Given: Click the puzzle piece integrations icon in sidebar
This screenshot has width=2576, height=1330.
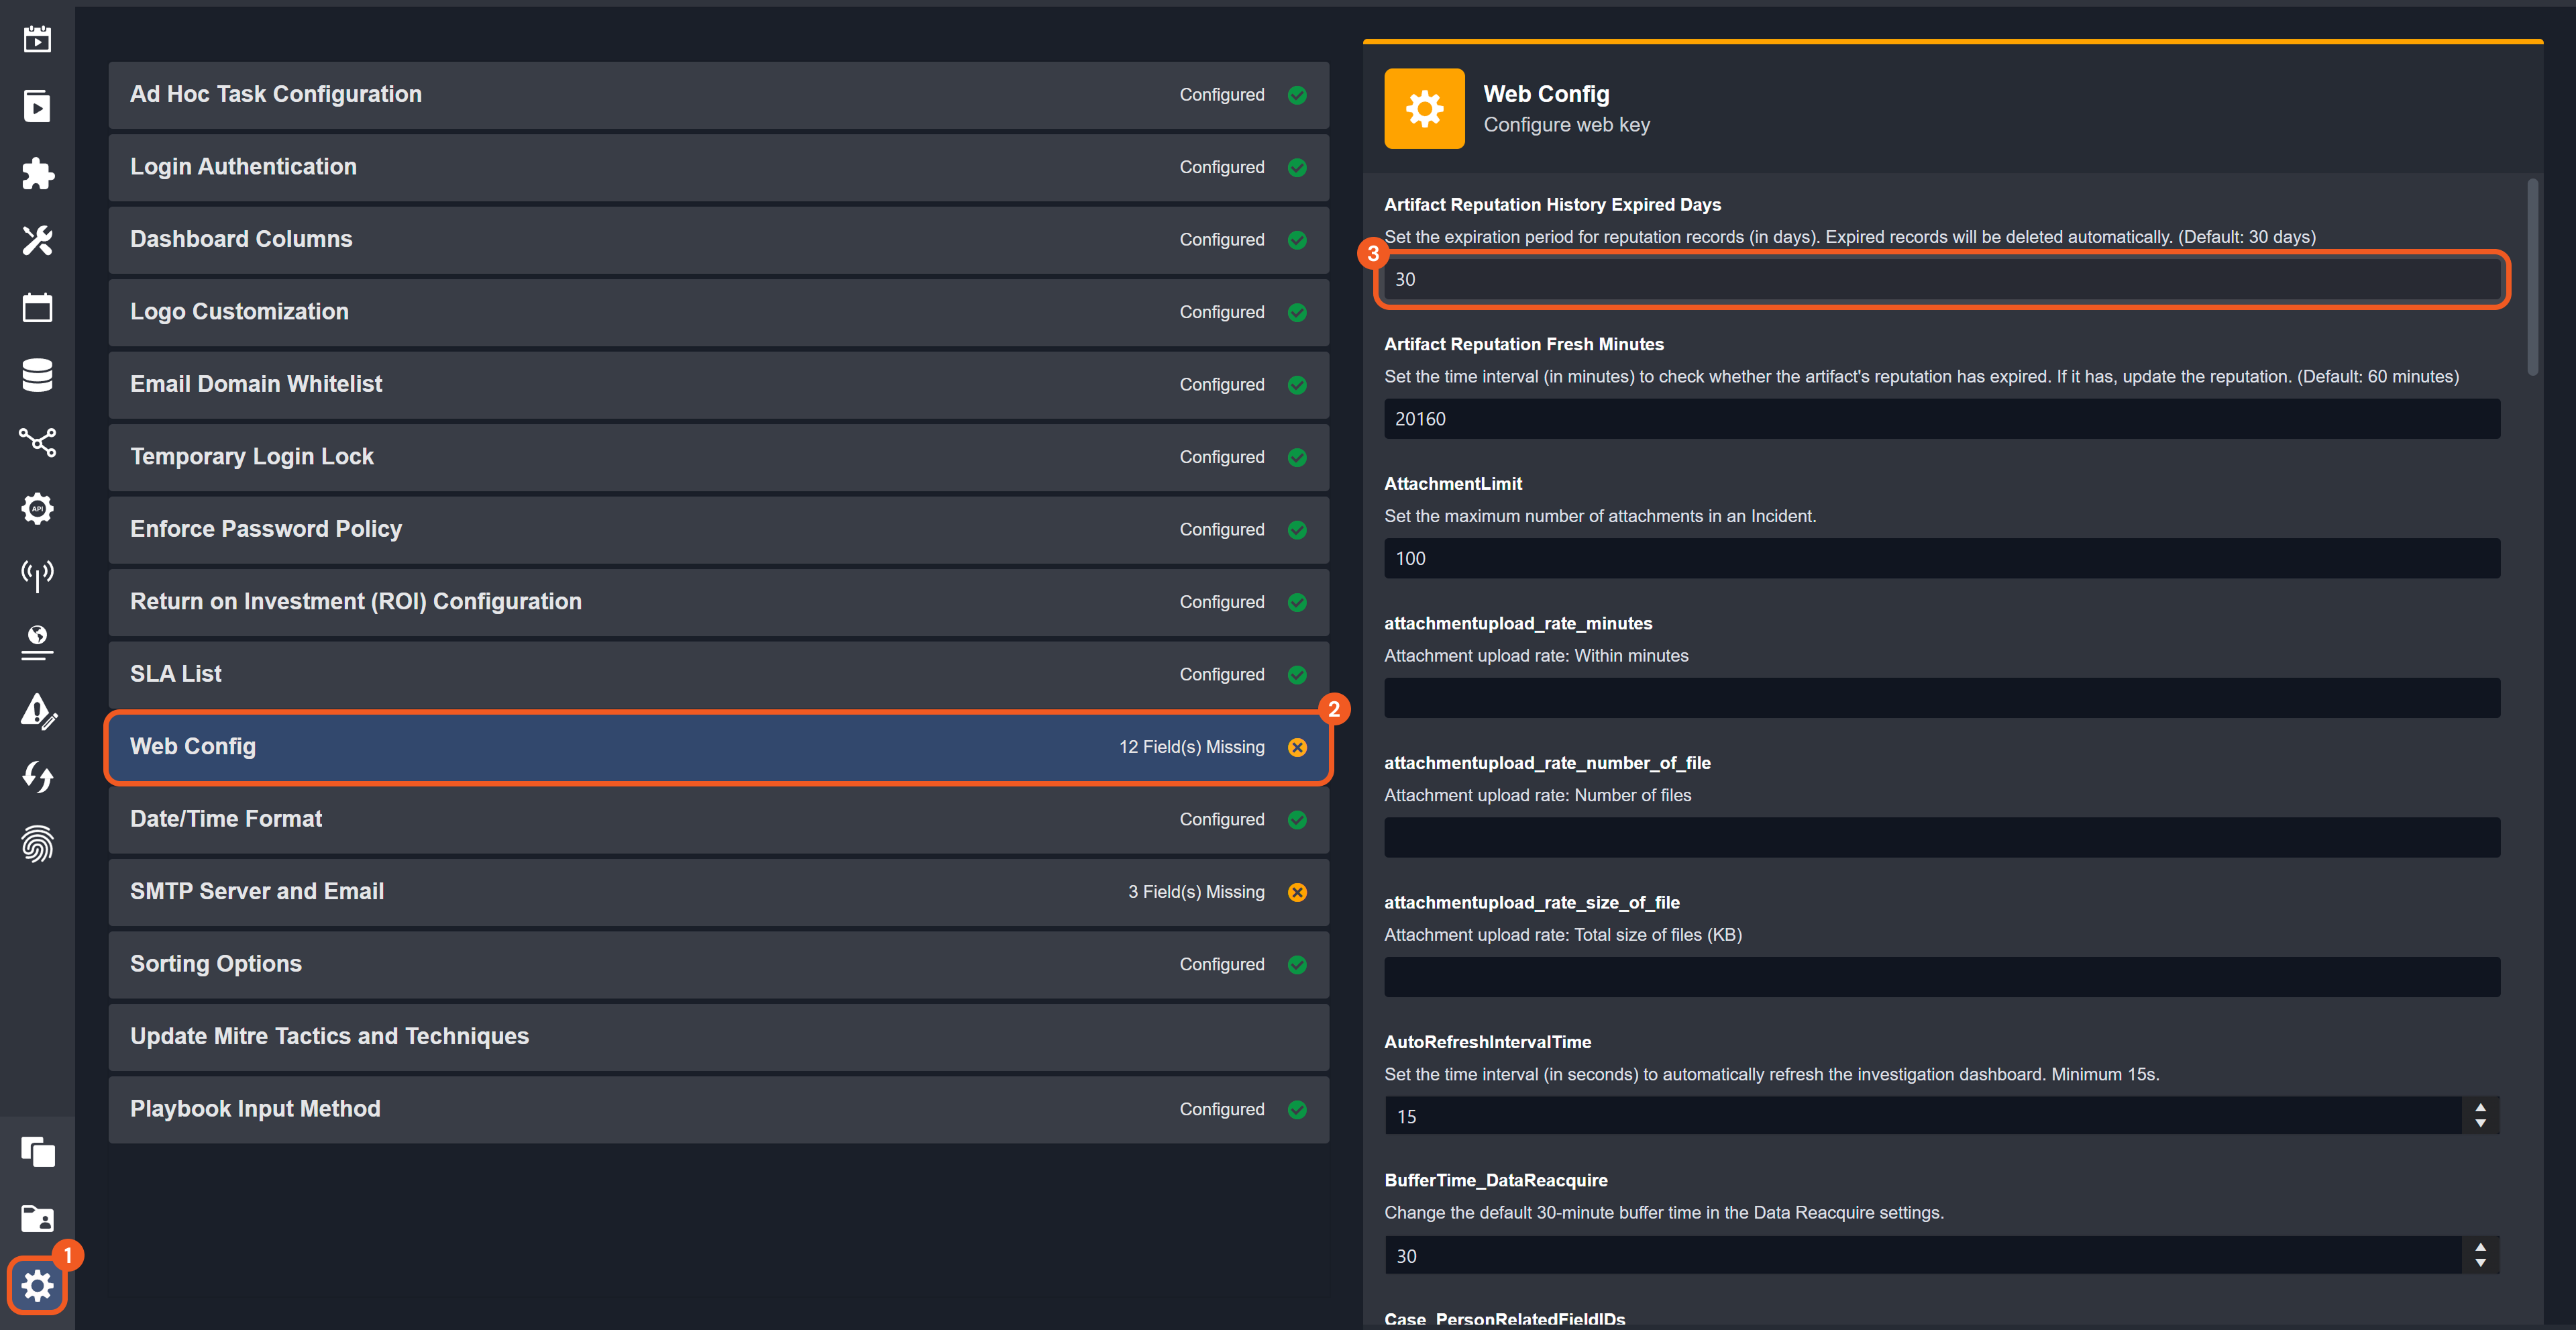Looking at the screenshot, I should click(x=37, y=173).
